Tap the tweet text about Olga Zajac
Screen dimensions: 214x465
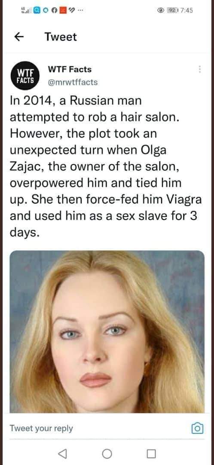coord(106,166)
